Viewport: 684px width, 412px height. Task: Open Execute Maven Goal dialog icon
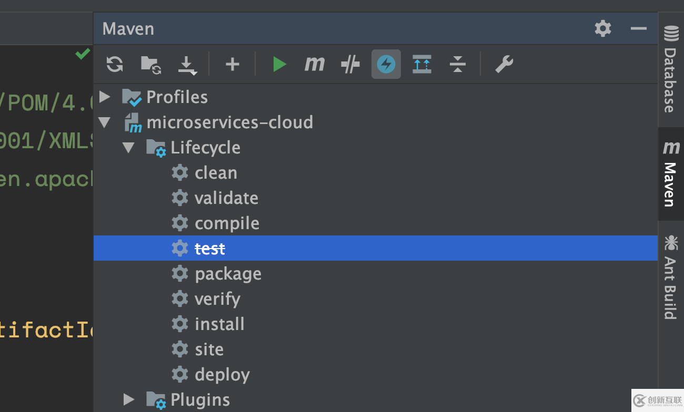tap(315, 64)
